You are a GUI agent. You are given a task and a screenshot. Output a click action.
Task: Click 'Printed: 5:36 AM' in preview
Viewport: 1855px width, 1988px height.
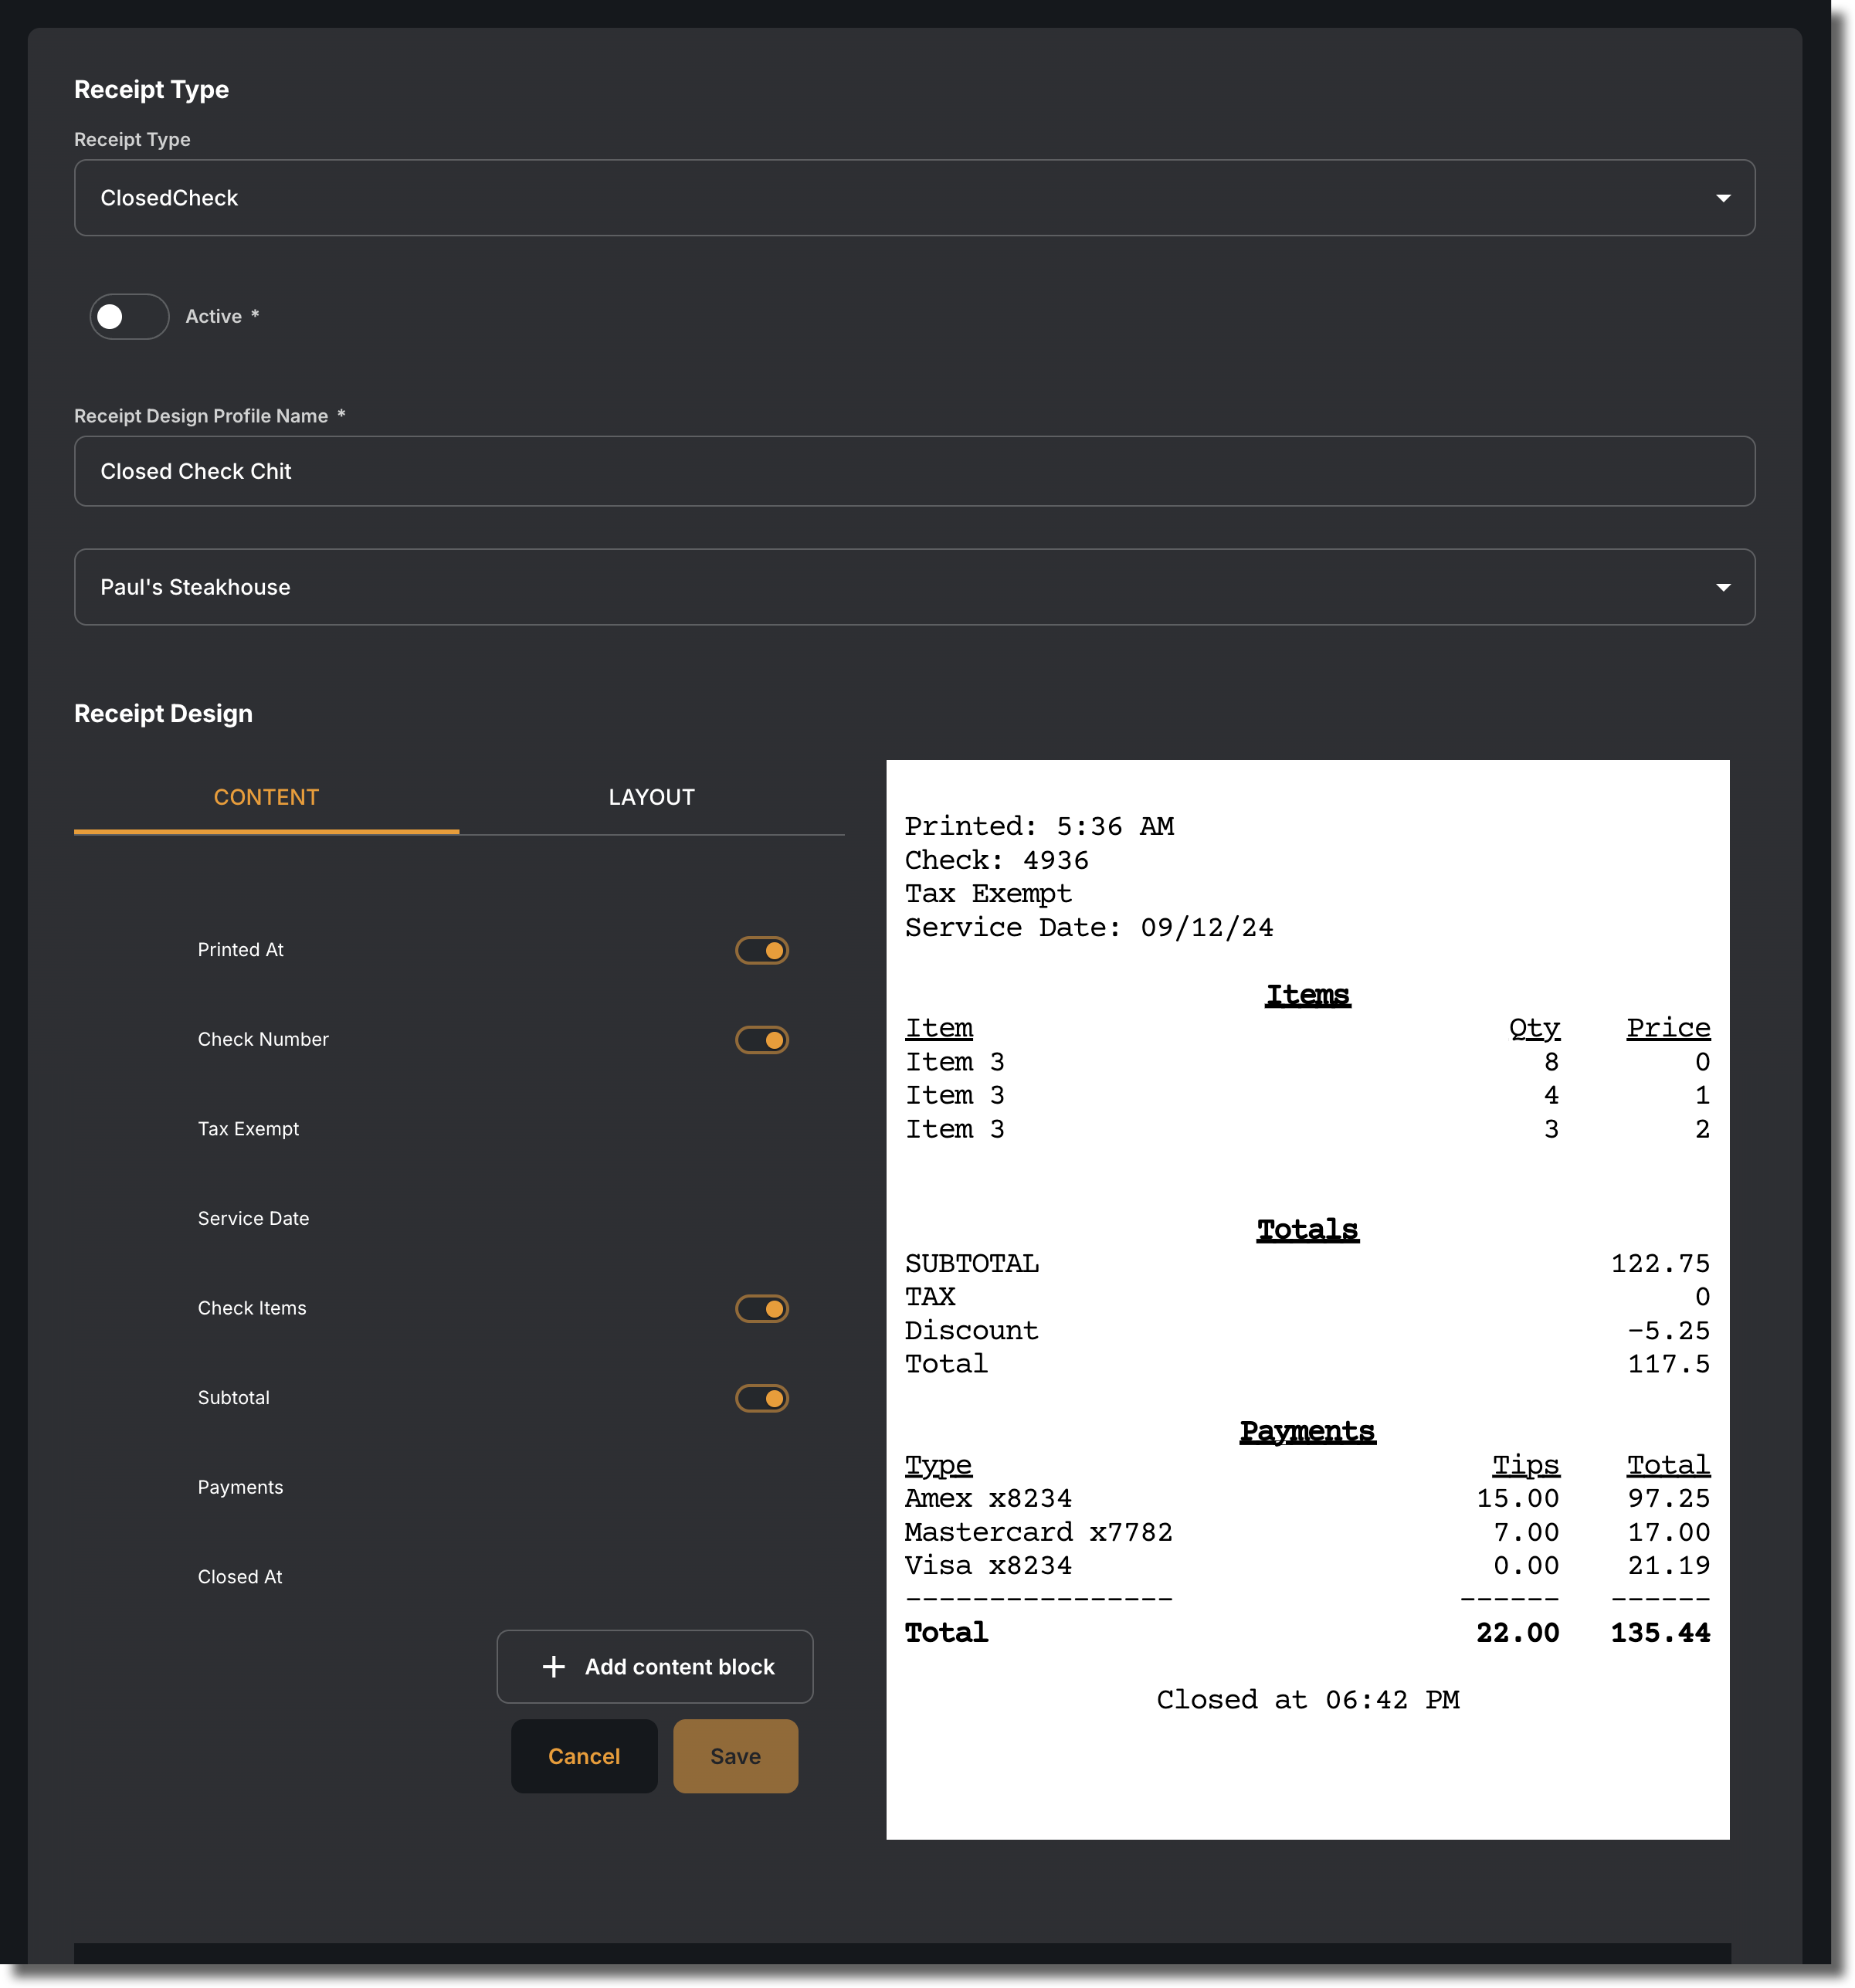pos(1039,827)
